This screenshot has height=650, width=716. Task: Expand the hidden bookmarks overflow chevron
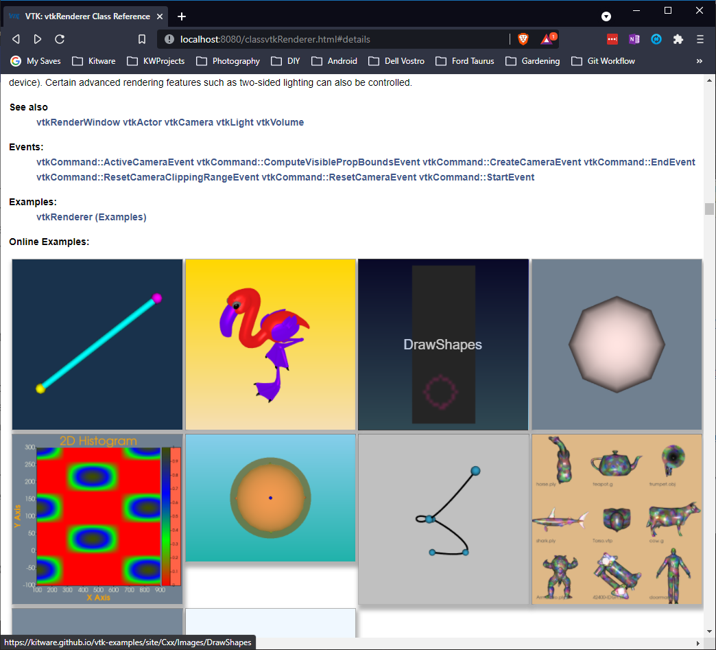(x=700, y=61)
